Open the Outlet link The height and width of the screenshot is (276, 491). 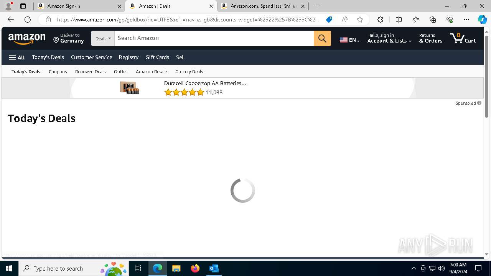coord(120,72)
